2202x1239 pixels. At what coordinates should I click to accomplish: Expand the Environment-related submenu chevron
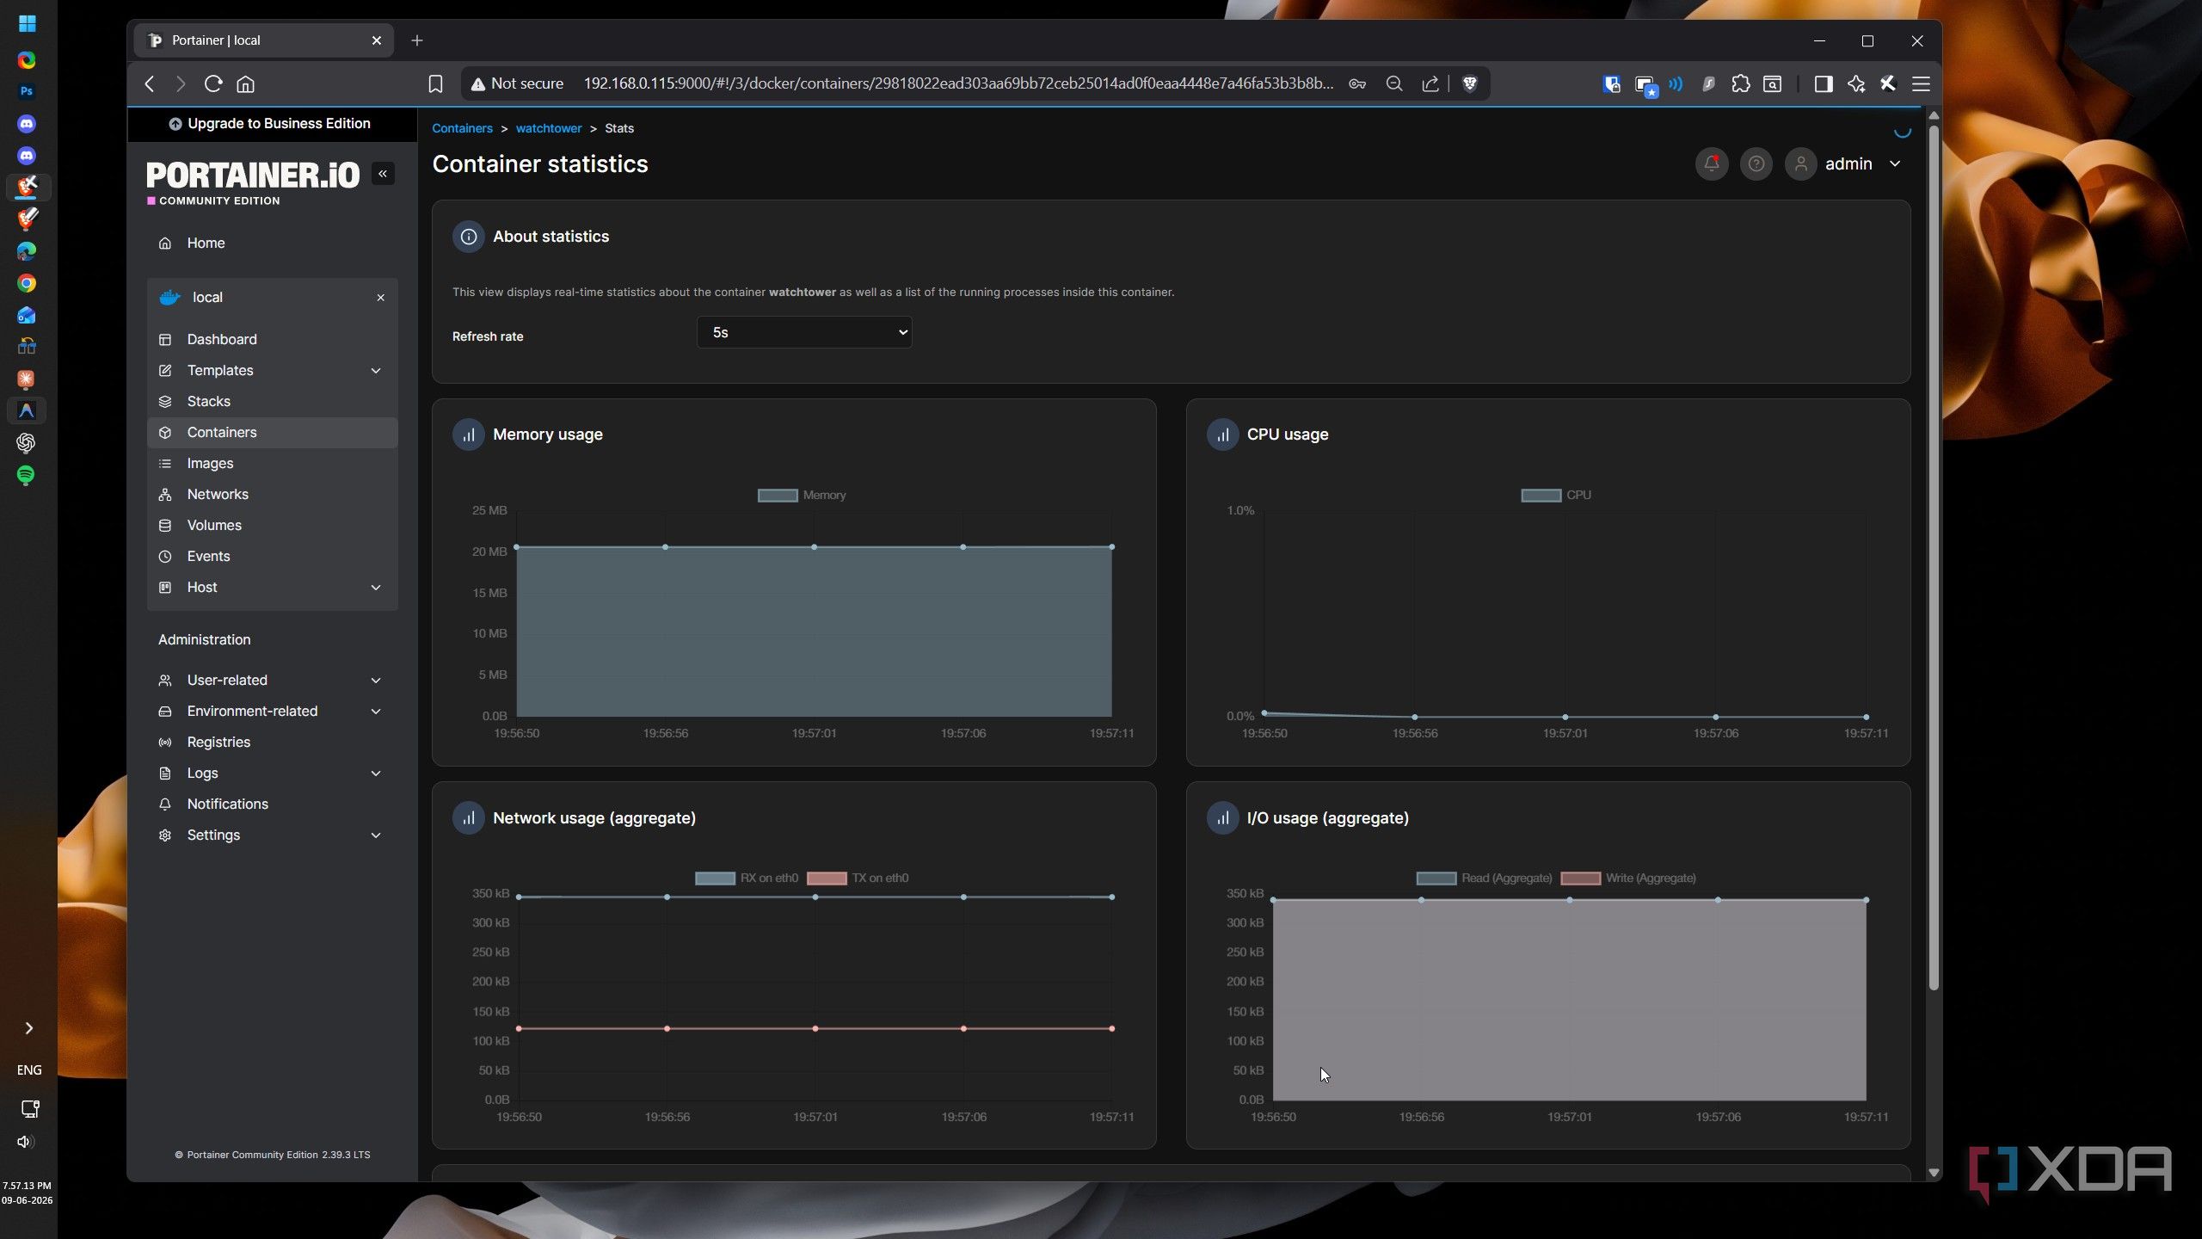(376, 712)
